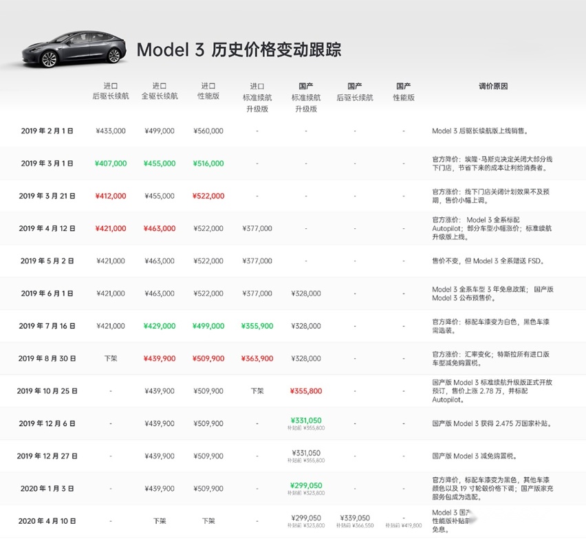Select the red price '¥439,900' in the August 30 row
Viewport: 586px width, 552px height.
(x=160, y=359)
